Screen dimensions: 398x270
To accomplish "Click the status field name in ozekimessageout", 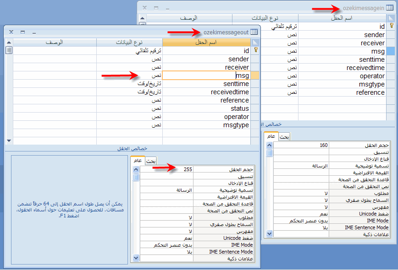I will click(240, 108).
